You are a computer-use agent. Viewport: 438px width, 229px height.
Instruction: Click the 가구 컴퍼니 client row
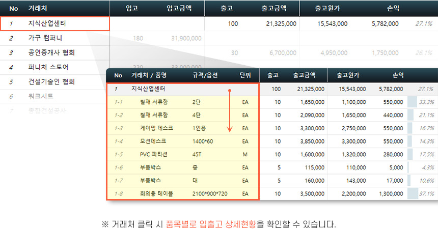tap(45, 38)
